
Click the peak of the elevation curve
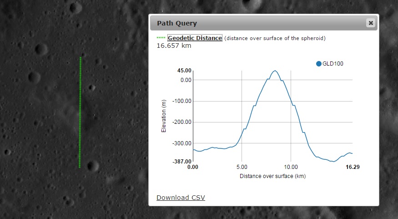pyautogui.click(x=275, y=71)
